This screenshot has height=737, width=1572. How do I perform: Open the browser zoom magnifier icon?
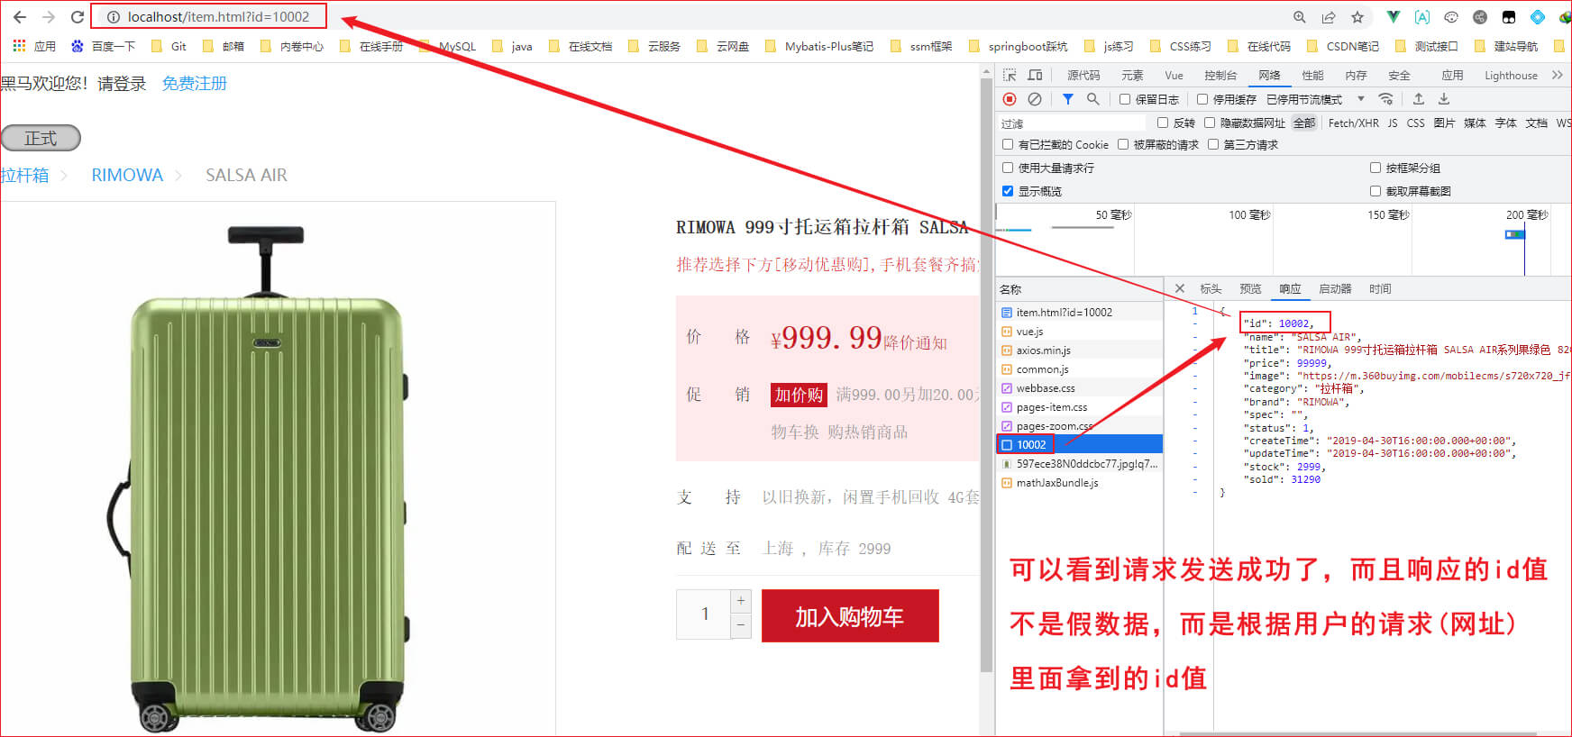click(1300, 17)
